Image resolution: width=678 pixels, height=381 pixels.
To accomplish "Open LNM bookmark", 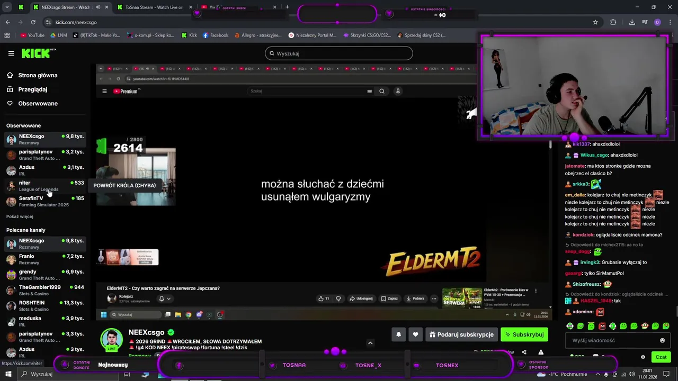I will [58, 35].
